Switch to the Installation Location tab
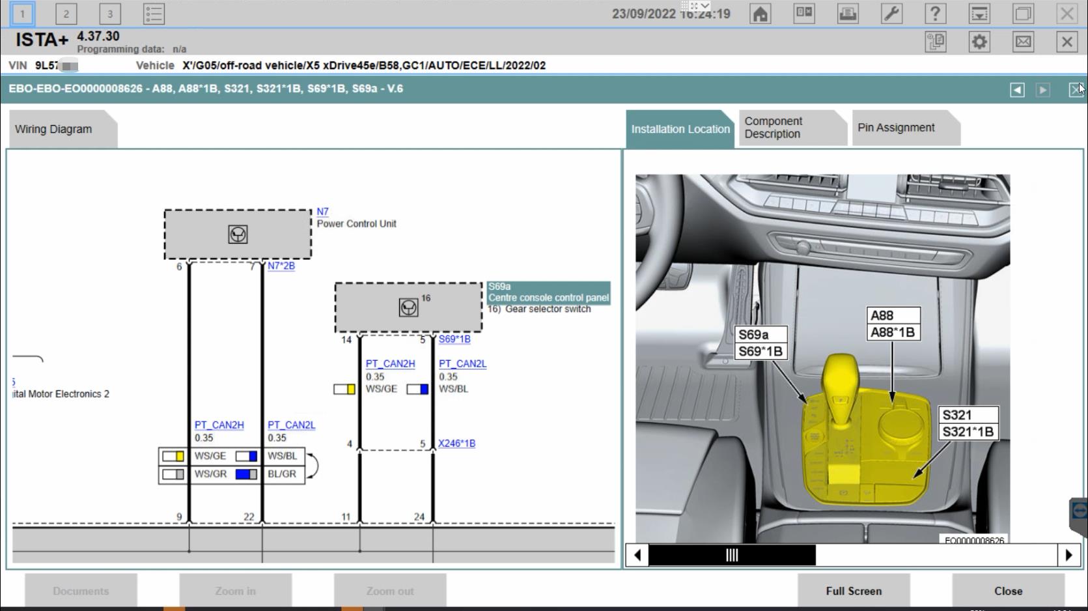 (680, 129)
